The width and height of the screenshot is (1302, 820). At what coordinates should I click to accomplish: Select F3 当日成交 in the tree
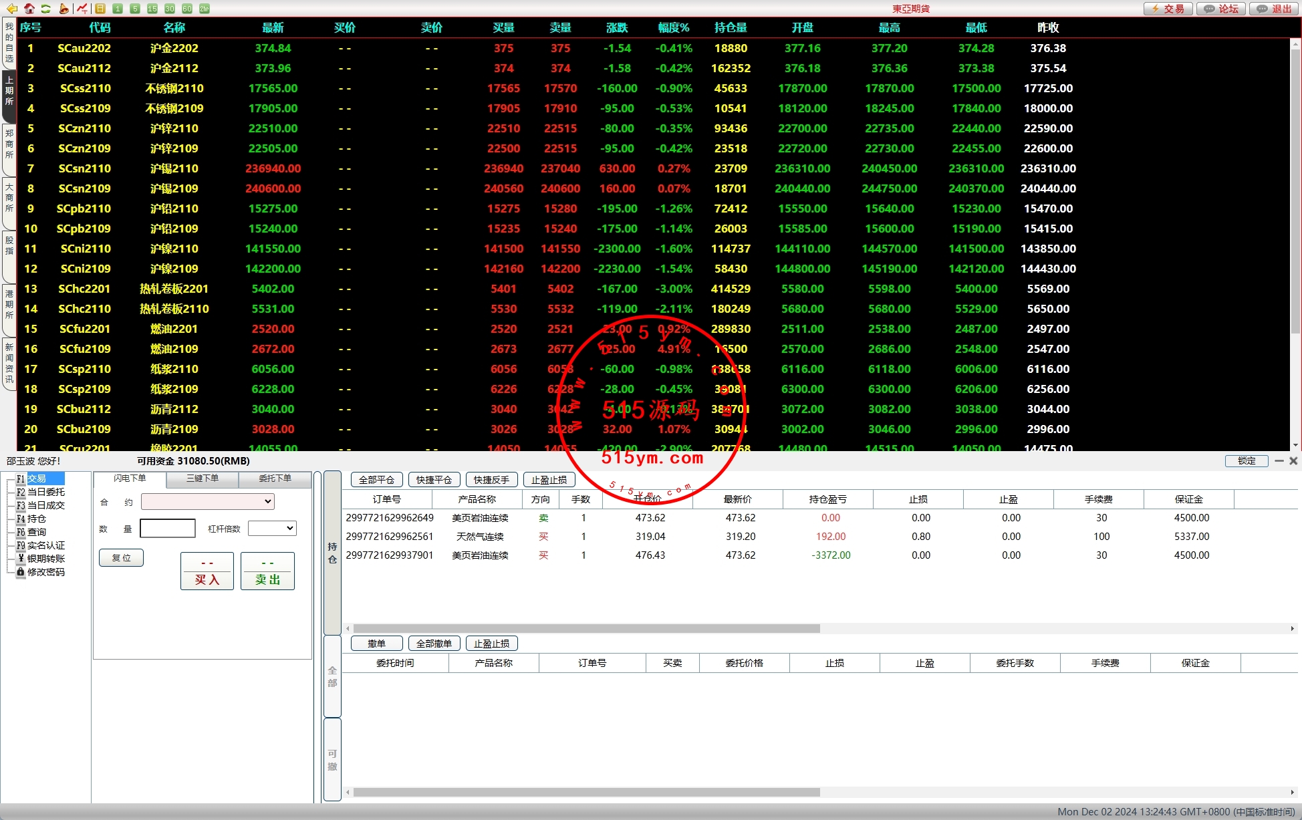pos(45,505)
